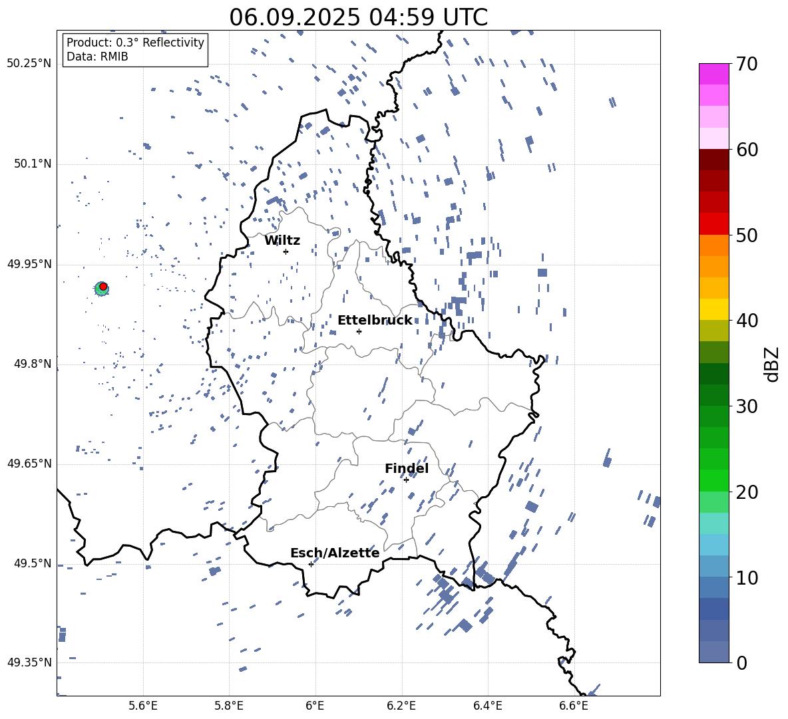This screenshot has width=788, height=719.
Task: Click the 60 colorbar tick label
Action: pyautogui.click(x=747, y=150)
